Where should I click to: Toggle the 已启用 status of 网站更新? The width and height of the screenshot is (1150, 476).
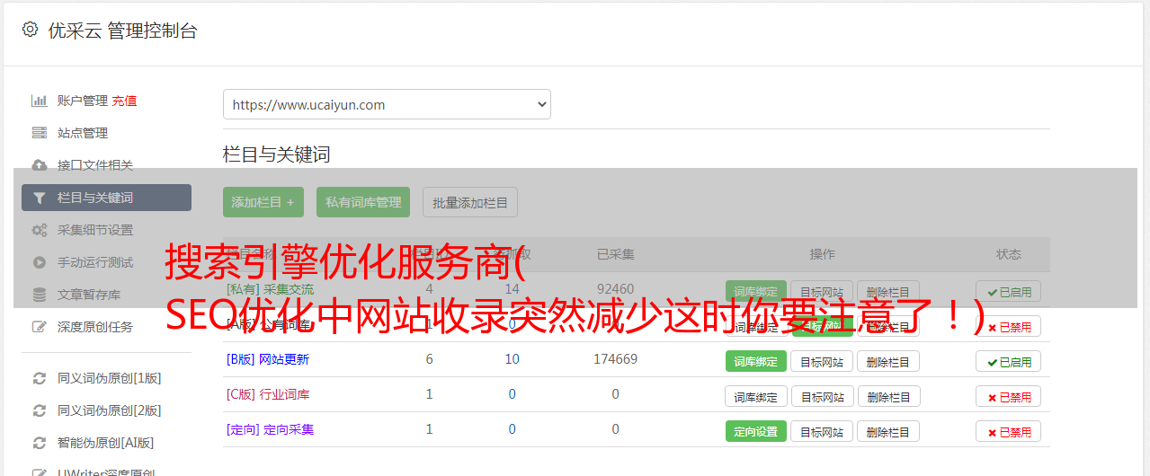click(x=1009, y=361)
